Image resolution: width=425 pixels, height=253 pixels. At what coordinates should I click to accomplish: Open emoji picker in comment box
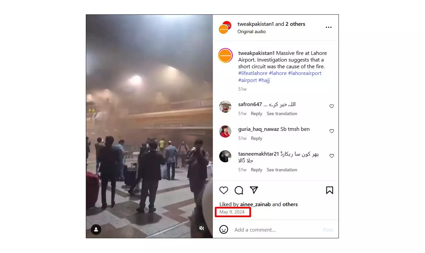224,229
